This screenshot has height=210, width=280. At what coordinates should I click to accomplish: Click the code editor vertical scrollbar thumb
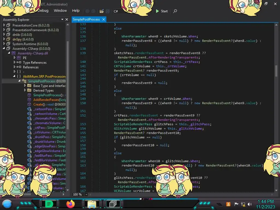[276, 71]
